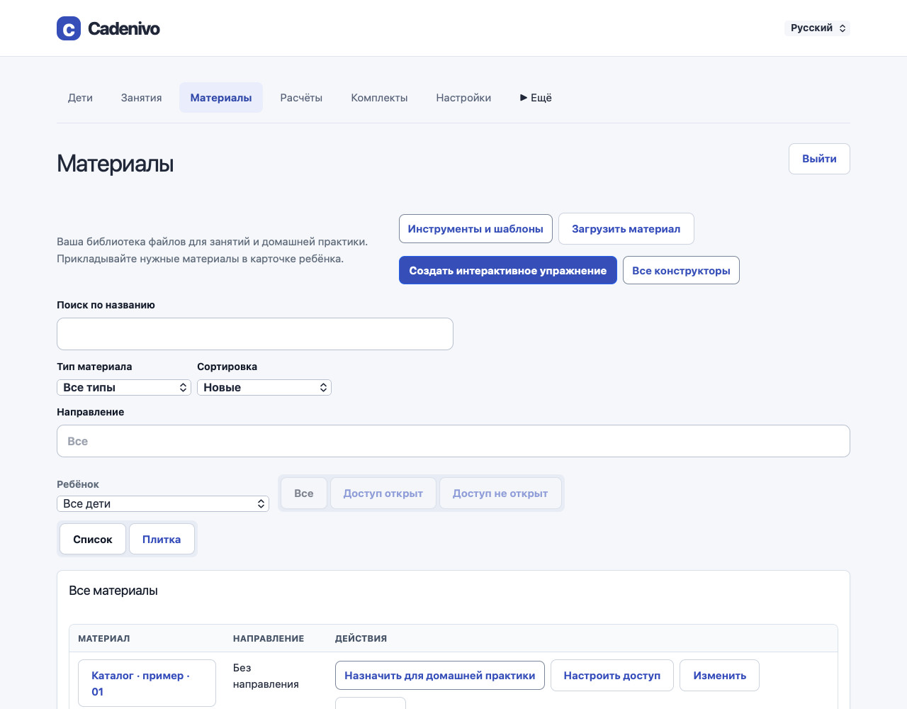Click the Cadenivo logo icon
The height and width of the screenshot is (709, 907).
point(69,28)
